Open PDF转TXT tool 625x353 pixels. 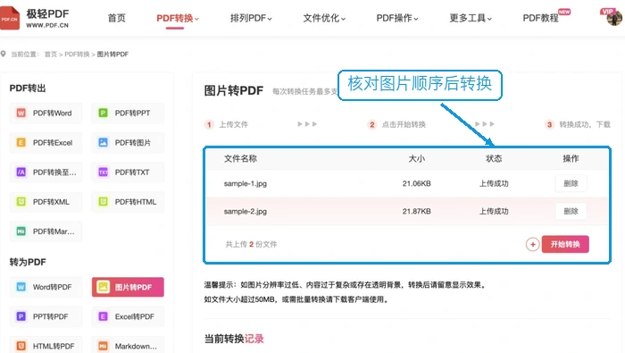(x=128, y=172)
